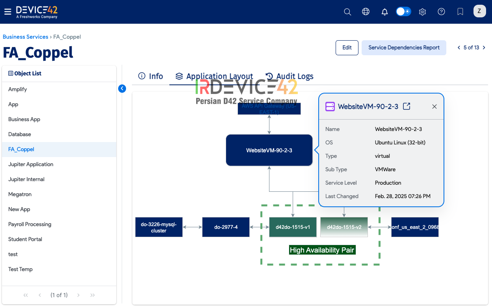
Task: Click the High Availability Pair label
Action: coord(322,250)
